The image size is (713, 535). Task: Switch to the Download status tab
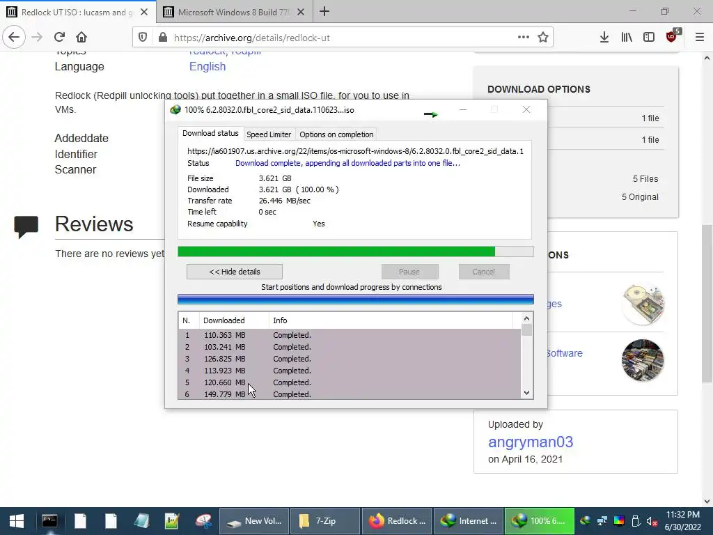coord(210,133)
